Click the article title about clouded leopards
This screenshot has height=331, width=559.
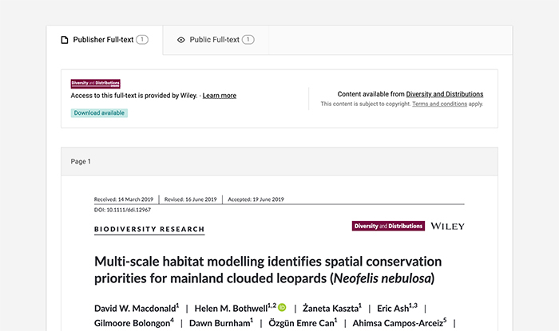[268, 270]
